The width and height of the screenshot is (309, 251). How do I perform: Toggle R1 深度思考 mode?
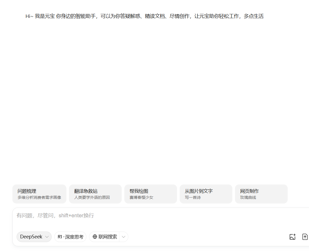(x=70, y=237)
